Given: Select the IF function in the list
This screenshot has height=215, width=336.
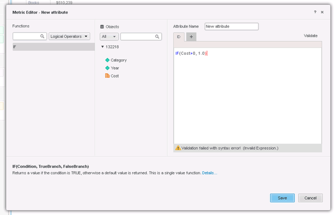Looking at the screenshot, I should [x=54, y=47].
